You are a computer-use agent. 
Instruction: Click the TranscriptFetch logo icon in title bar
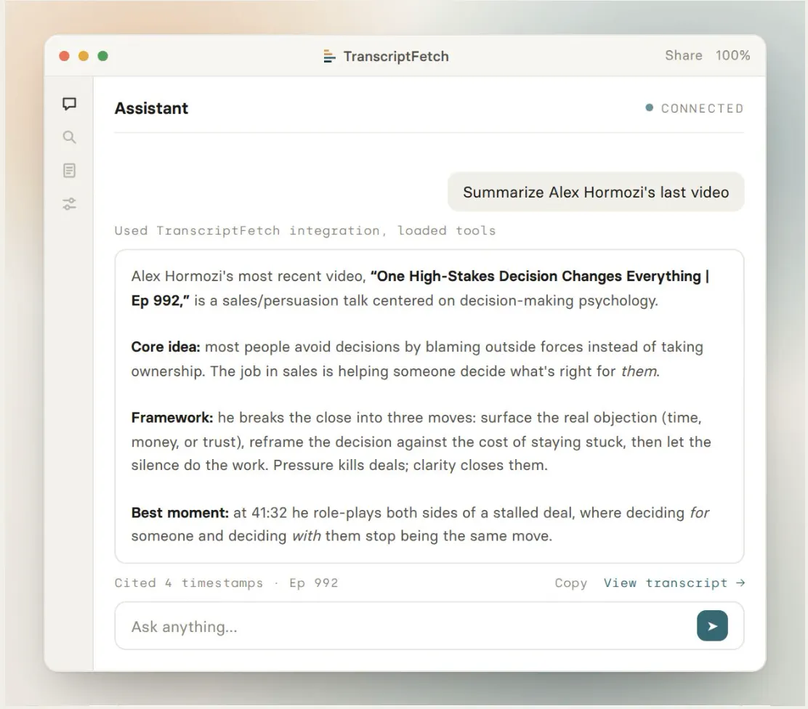click(x=329, y=56)
